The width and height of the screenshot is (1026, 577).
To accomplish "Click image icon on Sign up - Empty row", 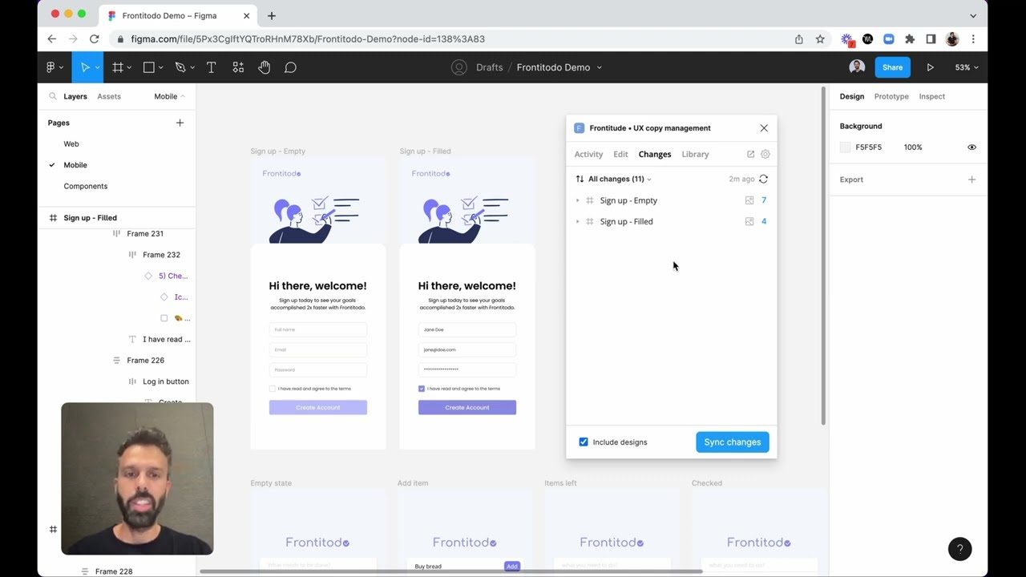I will pos(749,200).
